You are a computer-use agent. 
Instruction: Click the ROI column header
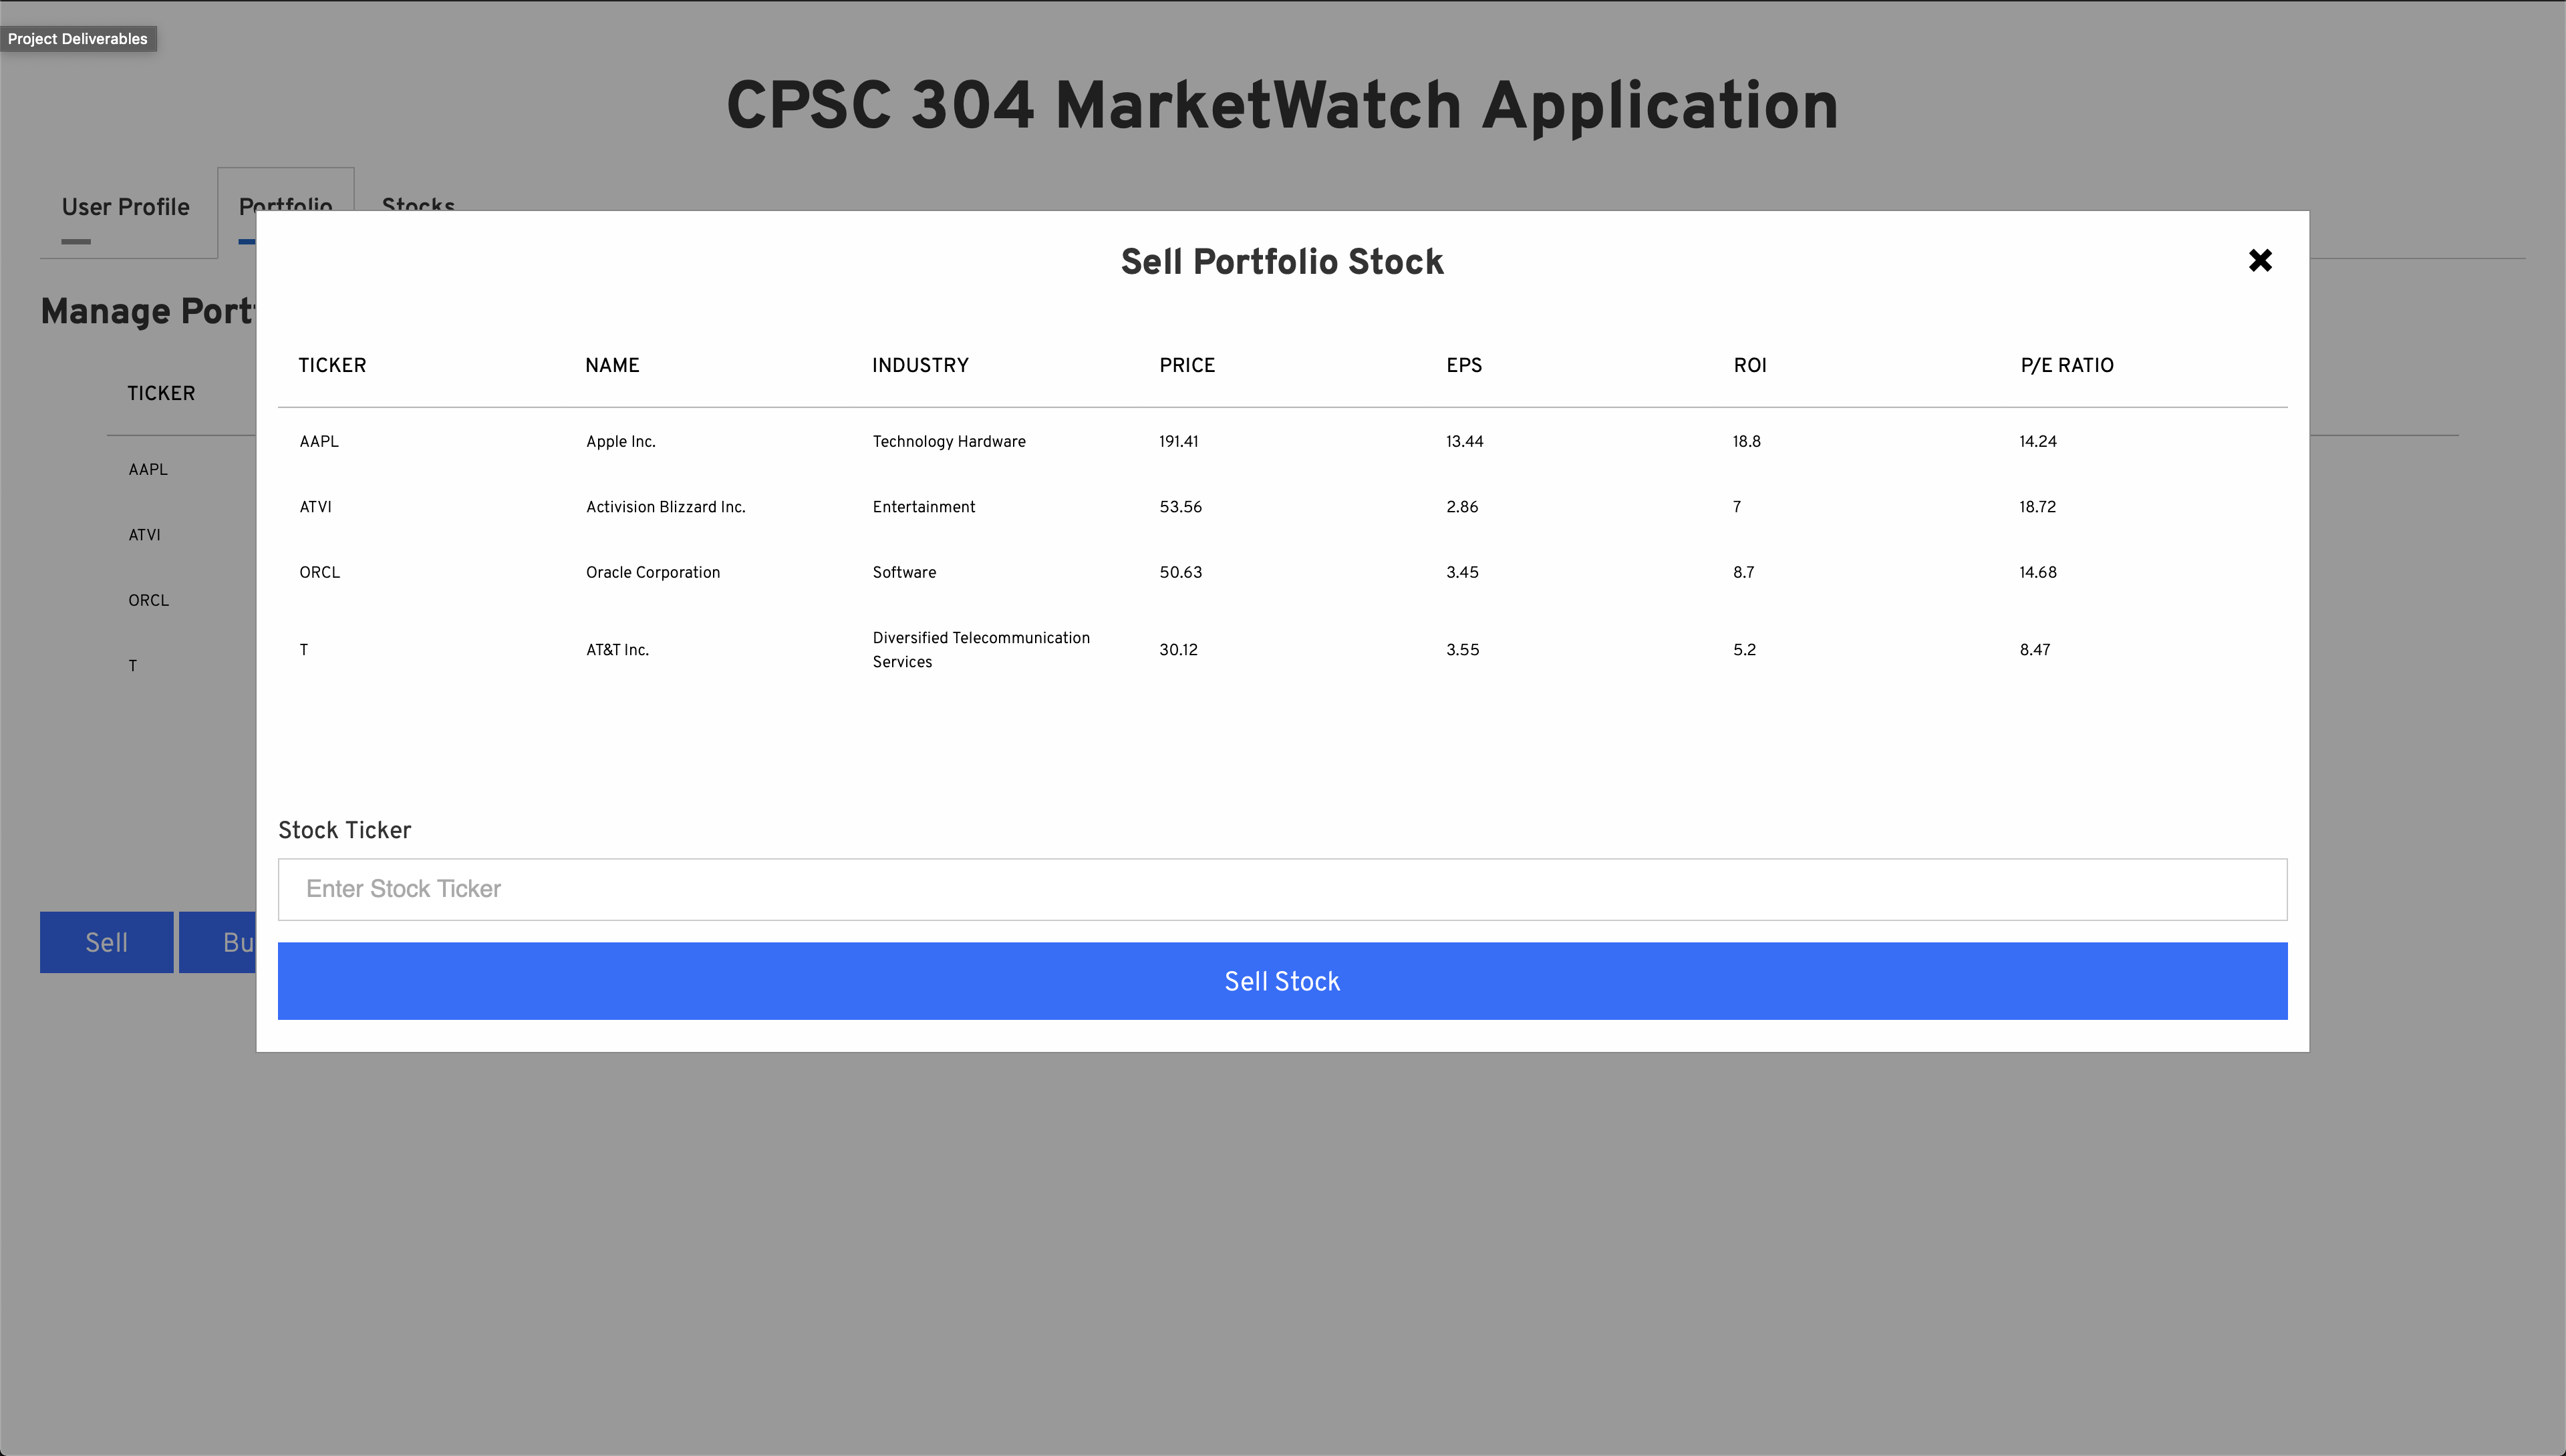1749,365
